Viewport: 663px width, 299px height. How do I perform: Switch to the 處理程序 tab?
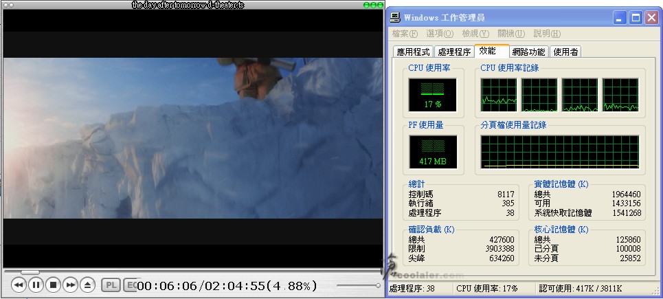click(x=454, y=52)
